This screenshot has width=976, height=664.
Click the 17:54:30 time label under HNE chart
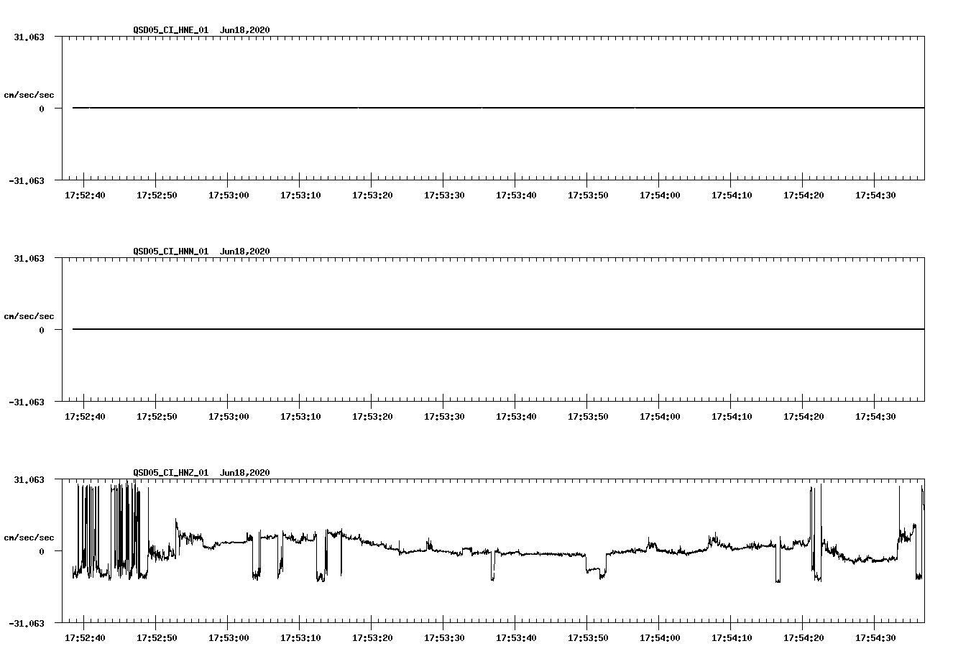875,195
